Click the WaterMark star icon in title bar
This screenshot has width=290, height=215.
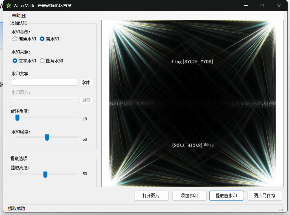click(x=9, y=5)
